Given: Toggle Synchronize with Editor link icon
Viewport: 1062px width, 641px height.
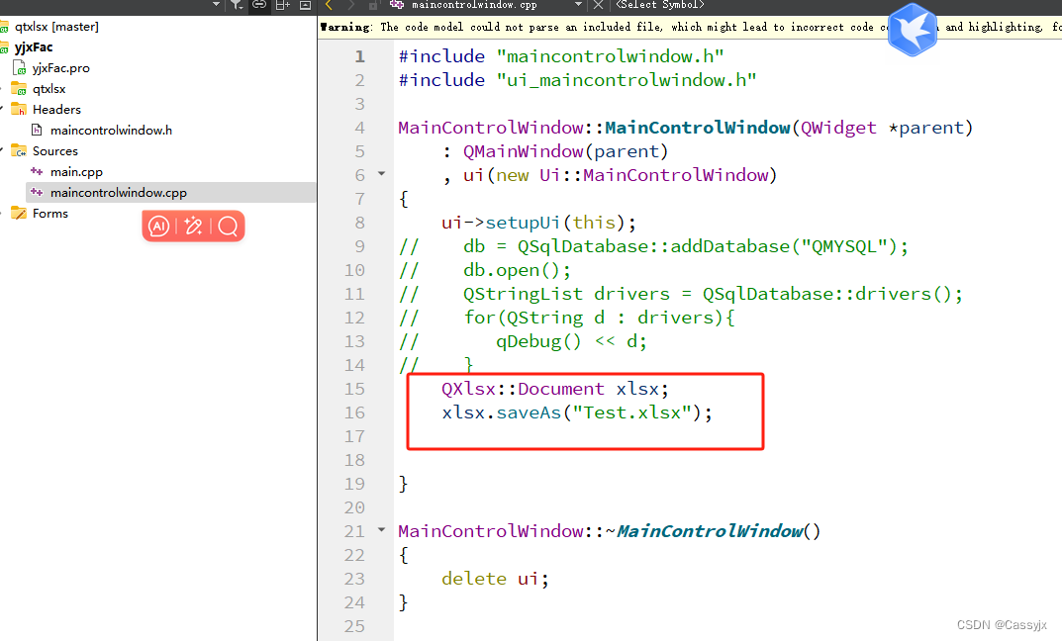Looking at the screenshot, I should (x=260, y=6).
